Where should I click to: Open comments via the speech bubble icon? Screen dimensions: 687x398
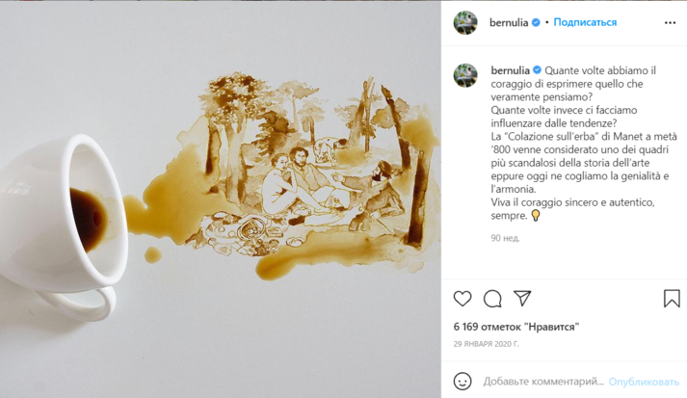[x=492, y=299]
